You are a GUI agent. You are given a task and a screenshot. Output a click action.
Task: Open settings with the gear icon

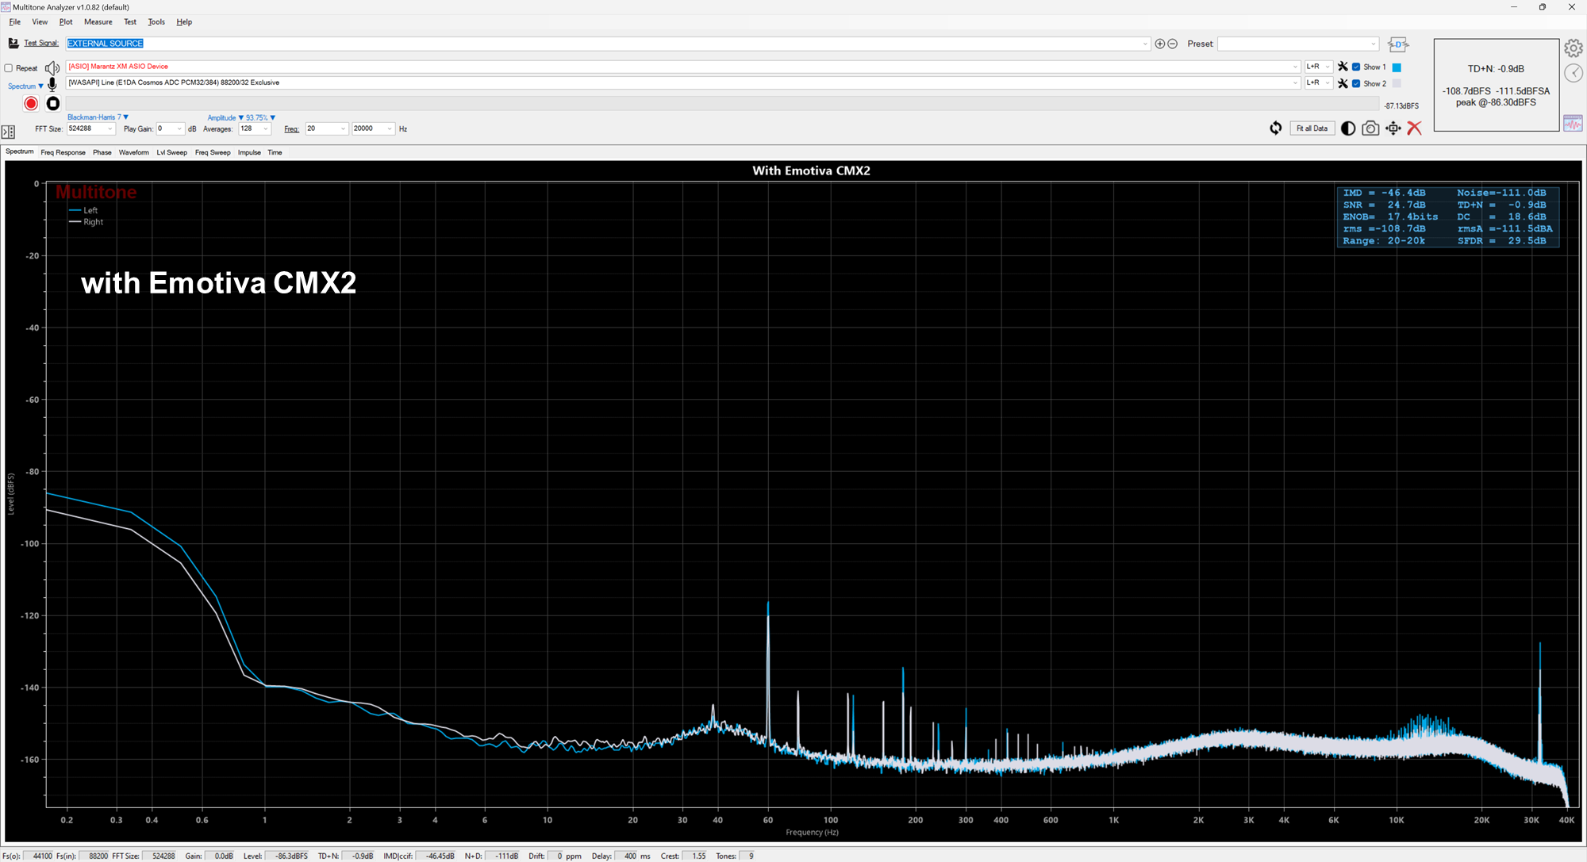[1574, 48]
